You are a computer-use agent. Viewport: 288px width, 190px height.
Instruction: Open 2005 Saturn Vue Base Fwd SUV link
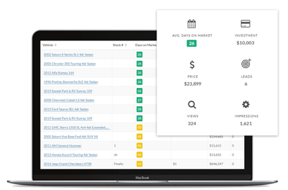[71, 137]
